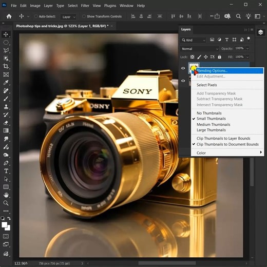Viewport: 267px width, 267px height.
Task: Open the Discover lightbulb panel
Action: pos(248,16)
